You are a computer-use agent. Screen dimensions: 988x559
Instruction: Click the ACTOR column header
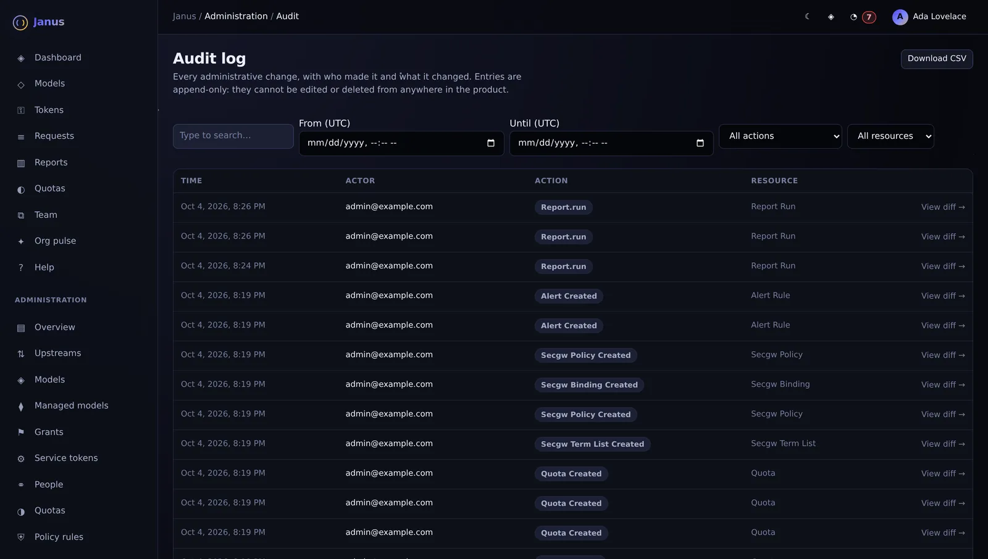click(x=360, y=181)
